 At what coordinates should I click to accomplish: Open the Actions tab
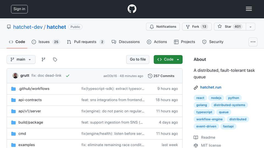tap(157, 42)
